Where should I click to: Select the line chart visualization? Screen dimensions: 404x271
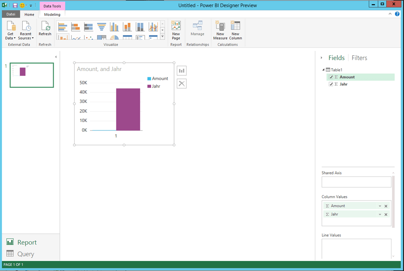(75, 37)
